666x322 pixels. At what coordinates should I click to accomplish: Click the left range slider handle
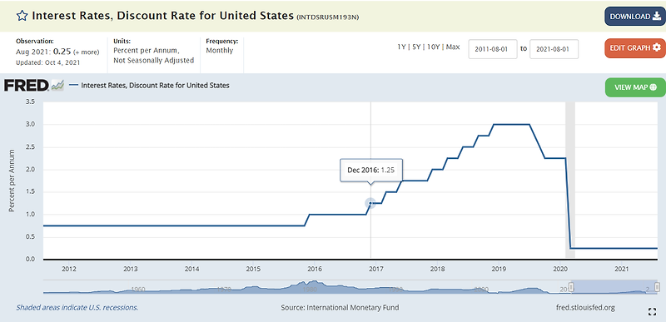(571, 287)
